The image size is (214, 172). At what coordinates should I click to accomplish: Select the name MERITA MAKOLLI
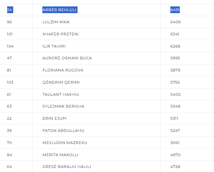point(60,155)
